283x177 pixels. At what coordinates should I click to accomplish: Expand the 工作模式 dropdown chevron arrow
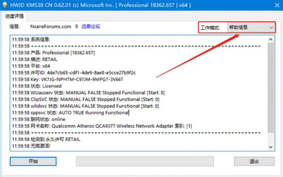(271, 28)
